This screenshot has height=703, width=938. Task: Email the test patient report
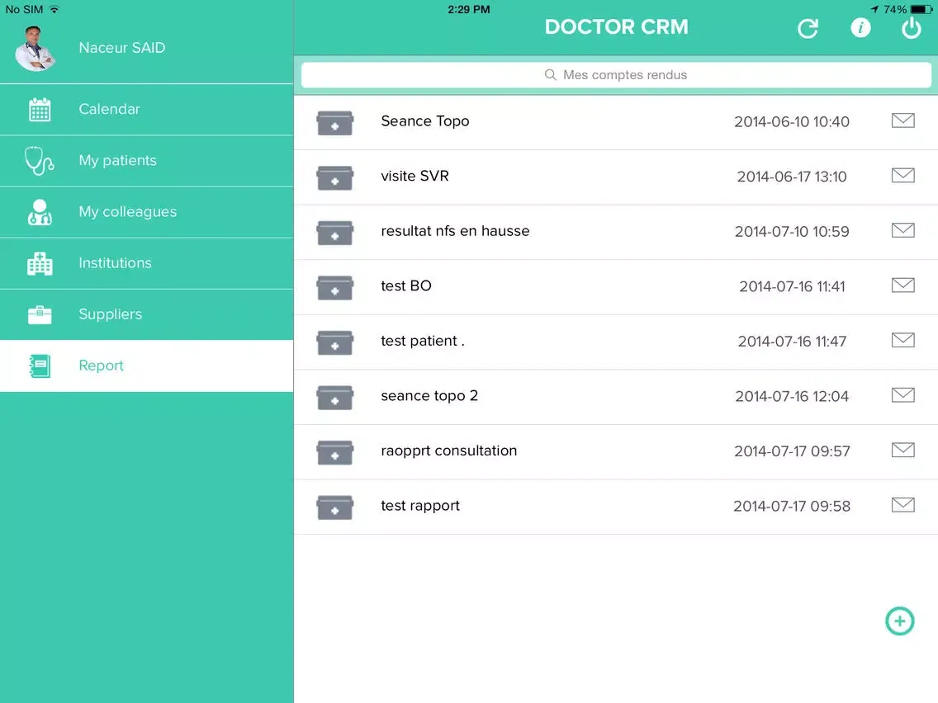pyautogui.click(x=902, y=340)
